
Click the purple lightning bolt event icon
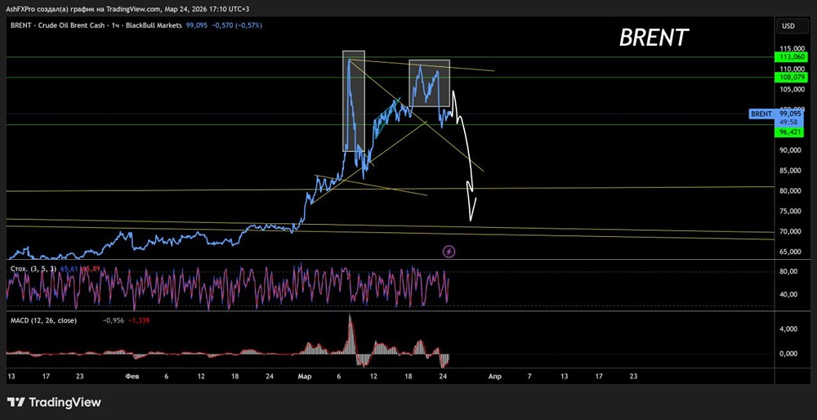pos(449,252)
